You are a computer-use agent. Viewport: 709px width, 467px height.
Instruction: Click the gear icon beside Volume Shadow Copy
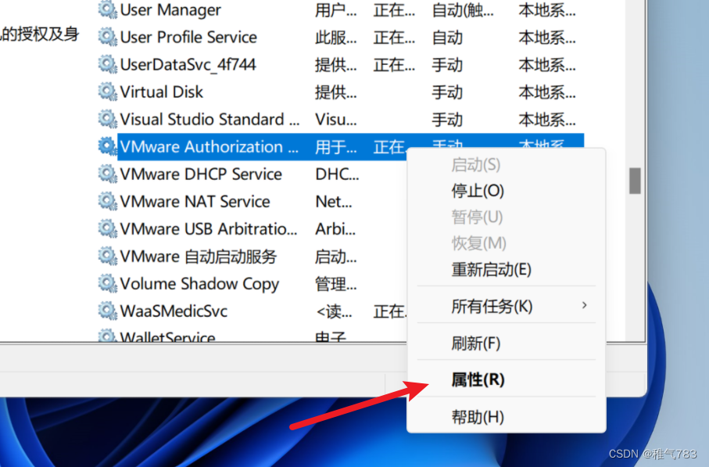108,283
